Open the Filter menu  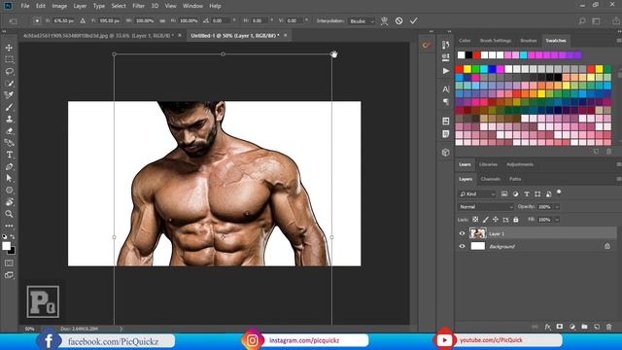(138, 6)
